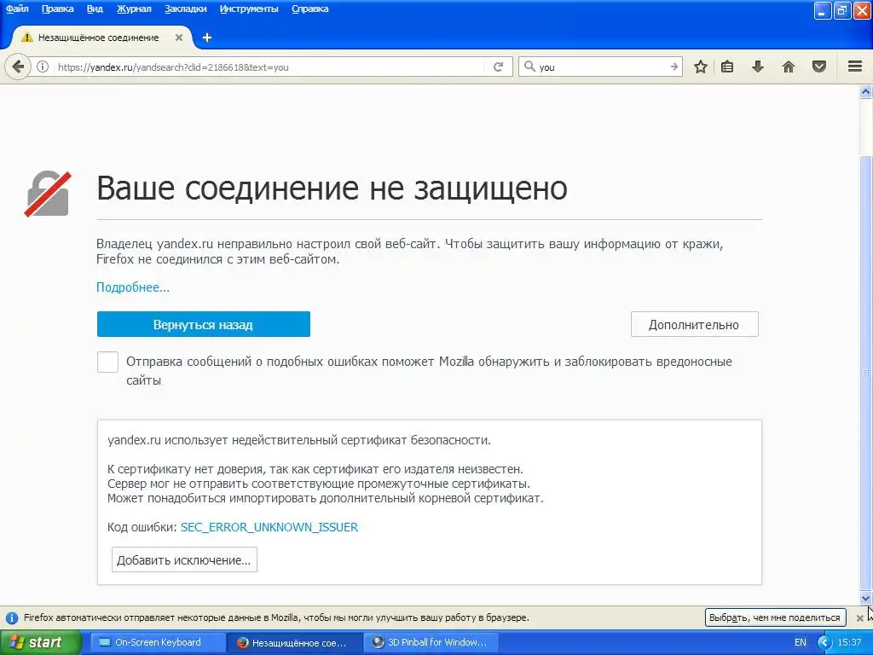Viewport: 873px width, 655px height.
Task: Go back using the browser back arrow
Action: [x=18, y=67]
